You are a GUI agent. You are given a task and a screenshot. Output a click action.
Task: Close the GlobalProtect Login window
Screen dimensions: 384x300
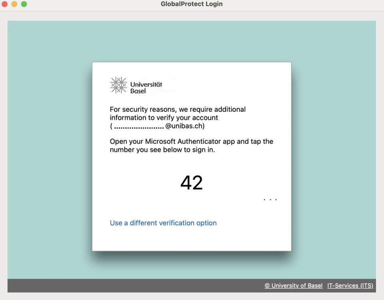tap(5, 4)
